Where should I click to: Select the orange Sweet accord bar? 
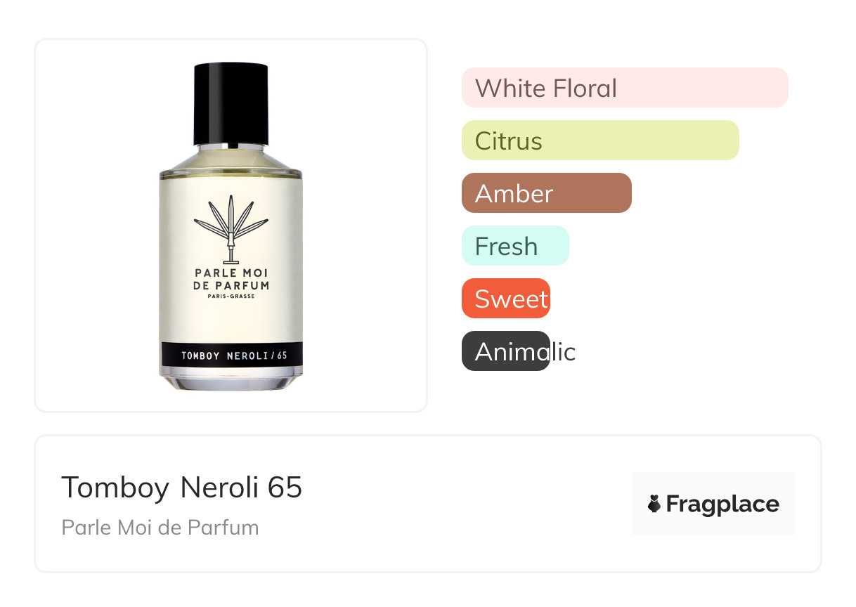pos(506,299)
